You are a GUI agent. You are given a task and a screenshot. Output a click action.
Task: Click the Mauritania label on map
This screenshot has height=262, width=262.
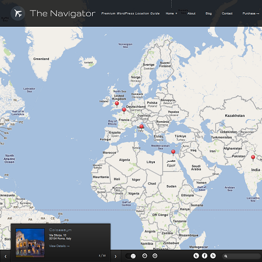coord(101,177)
